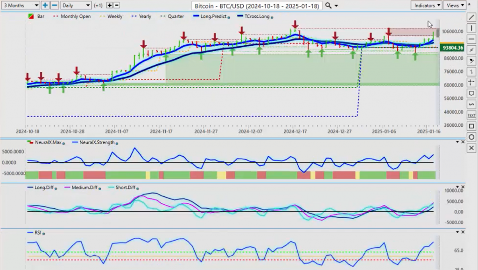The image size is (478, 270).
Task: Click the magnifier search icon
Action: [328, 6]
